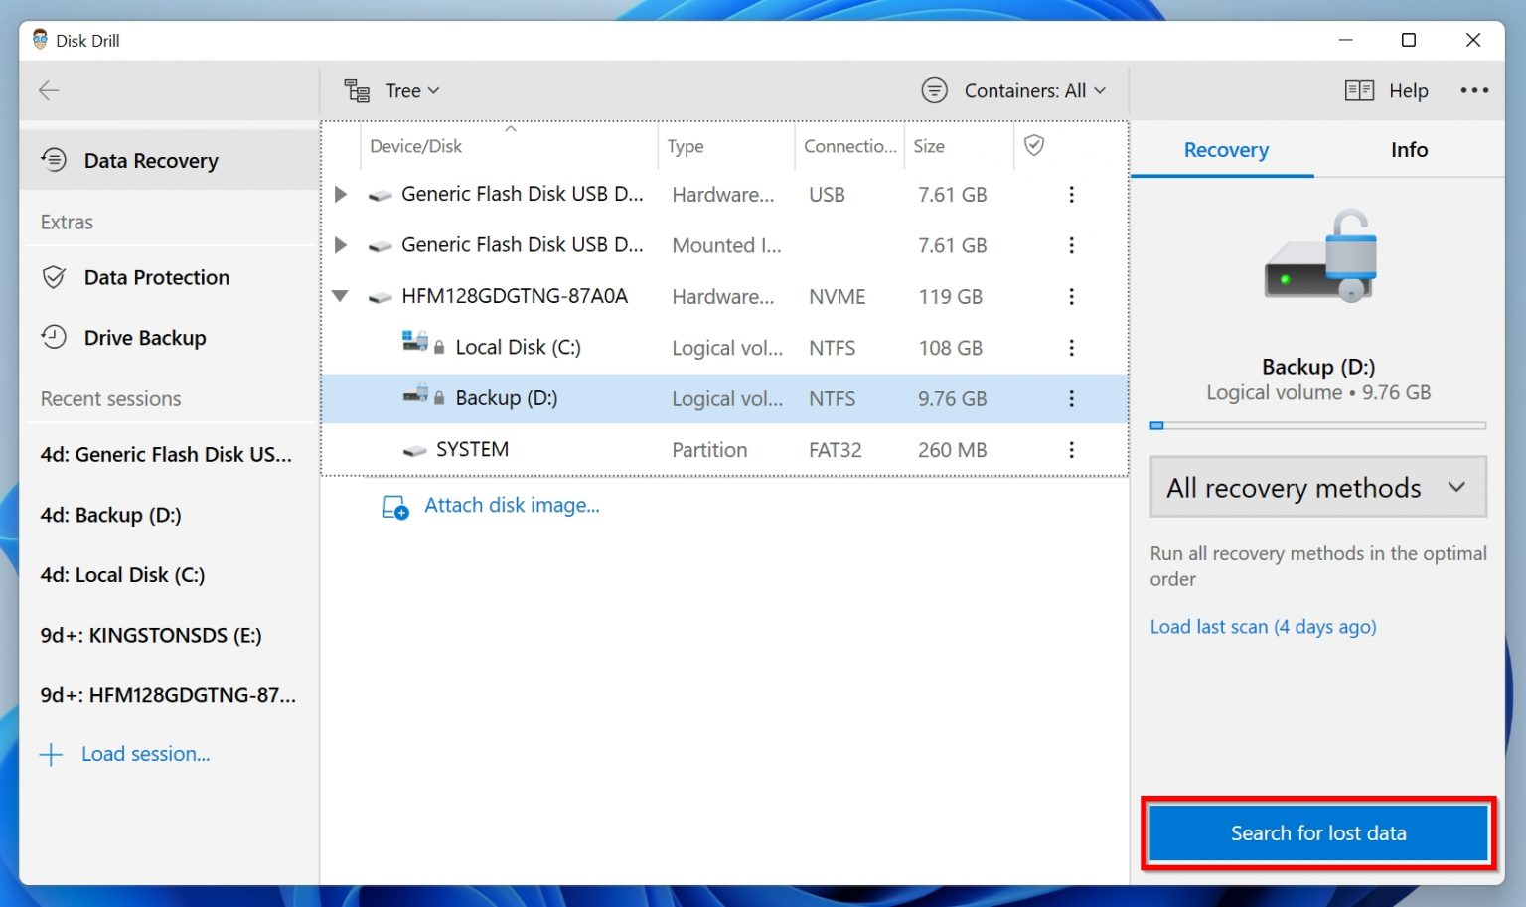
Task: Select the Data Protection shield icon
Action: (x=55, y=277)
